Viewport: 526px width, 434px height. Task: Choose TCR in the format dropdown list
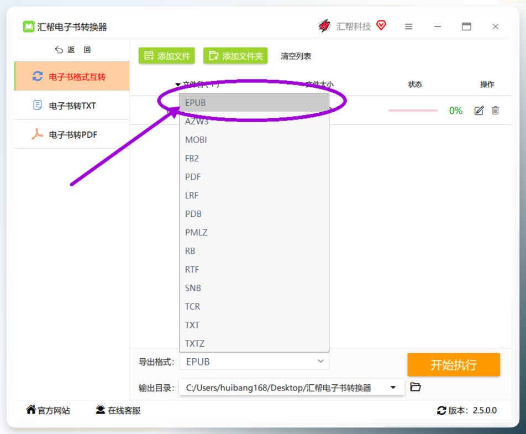click(x=254, y=306)
